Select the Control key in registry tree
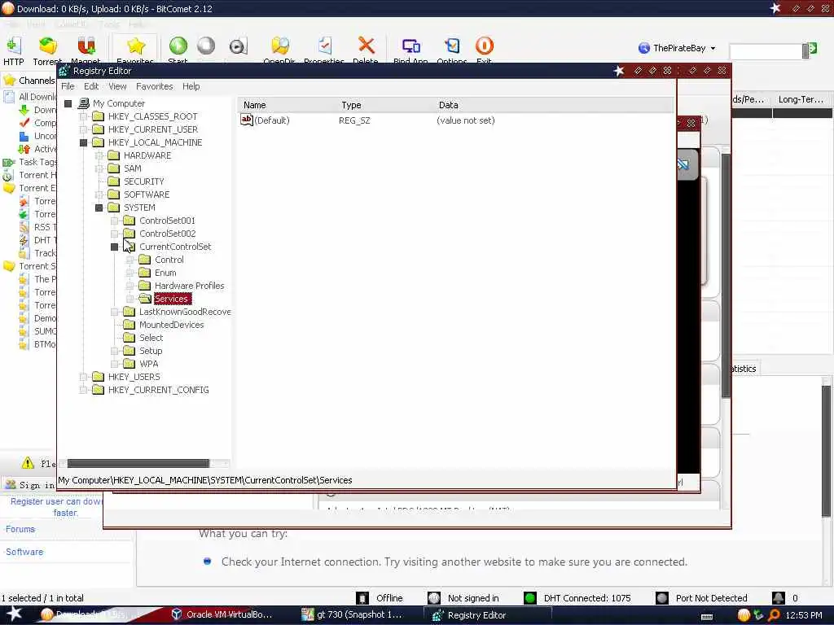The width and height of the screenshot is (834, 625). [169, 260]
